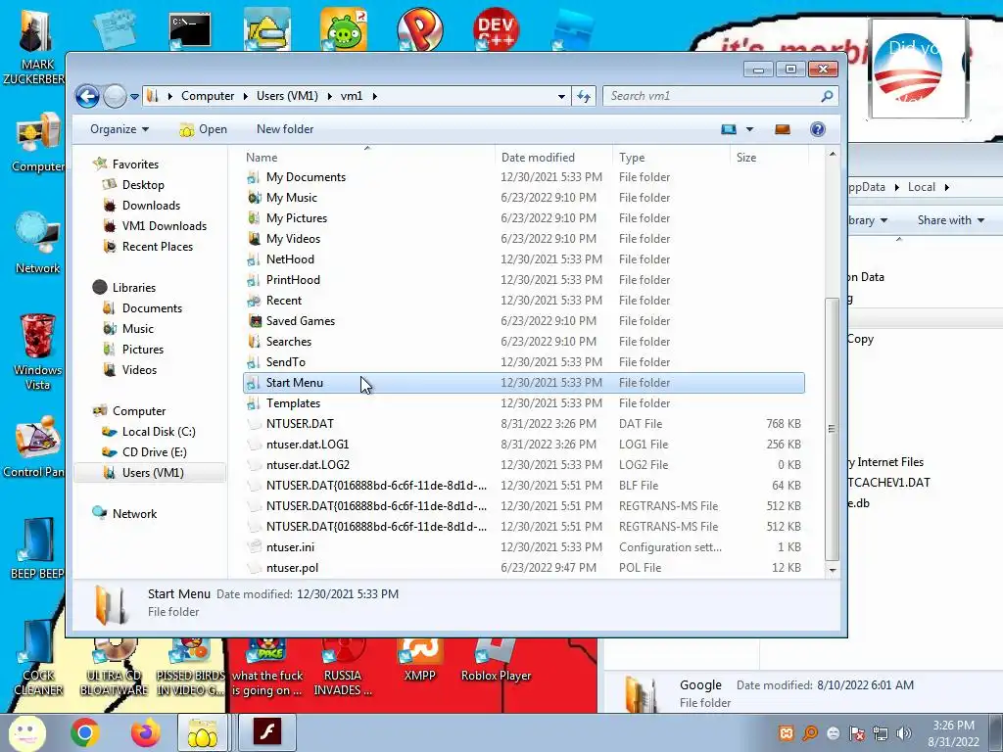Click the My Videos folder icon

pyautogui.click(x=254, y=239)
